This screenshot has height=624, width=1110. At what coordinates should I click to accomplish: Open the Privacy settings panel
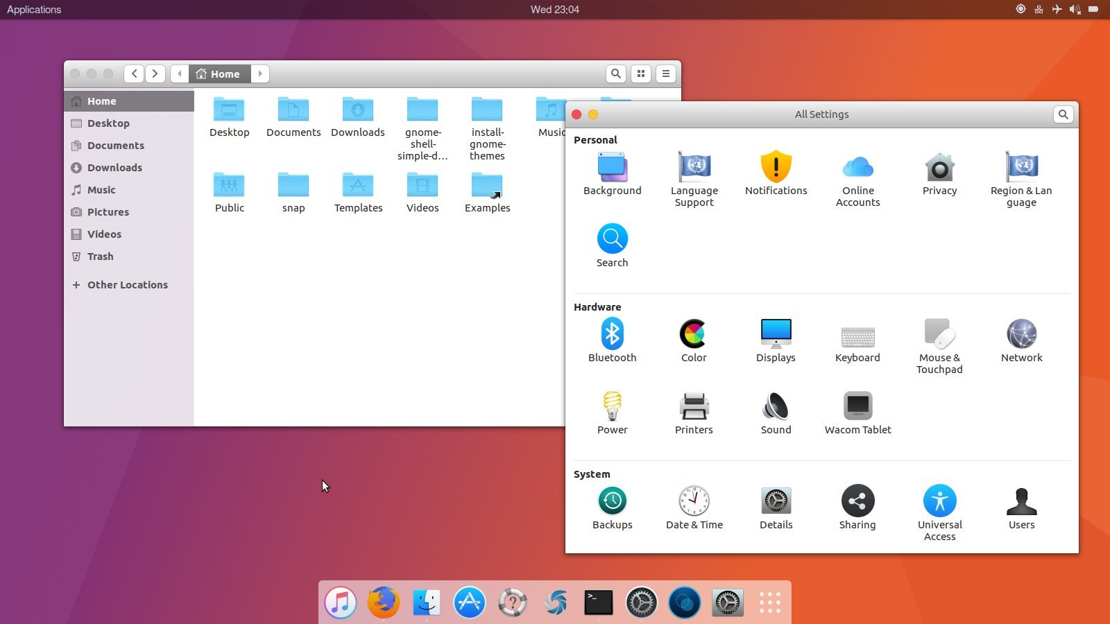click(939, 168)
